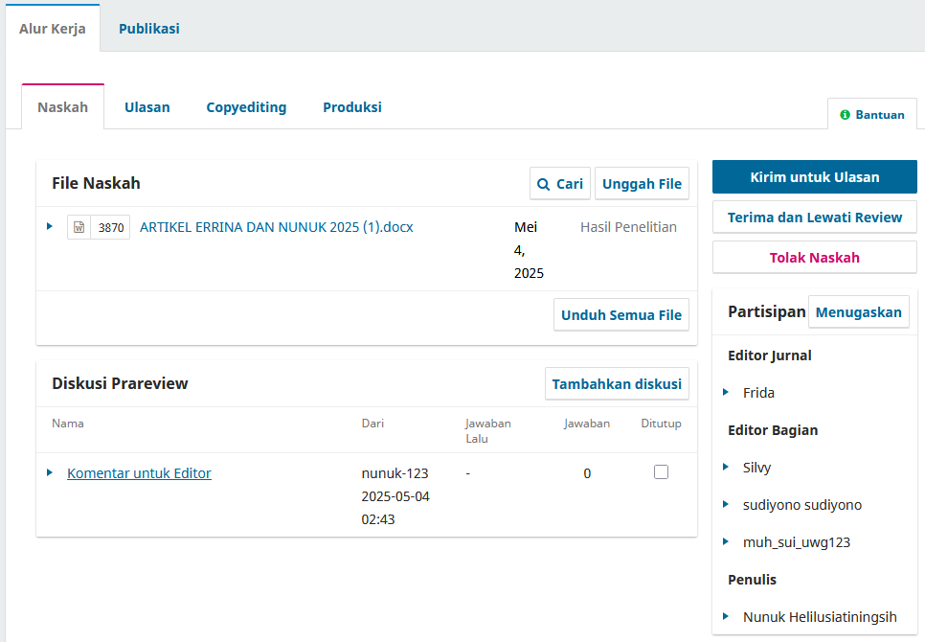Expand participant sudiyono sudiyono arrow
This screenshot has height=642, width=925.
coord(726,505)
